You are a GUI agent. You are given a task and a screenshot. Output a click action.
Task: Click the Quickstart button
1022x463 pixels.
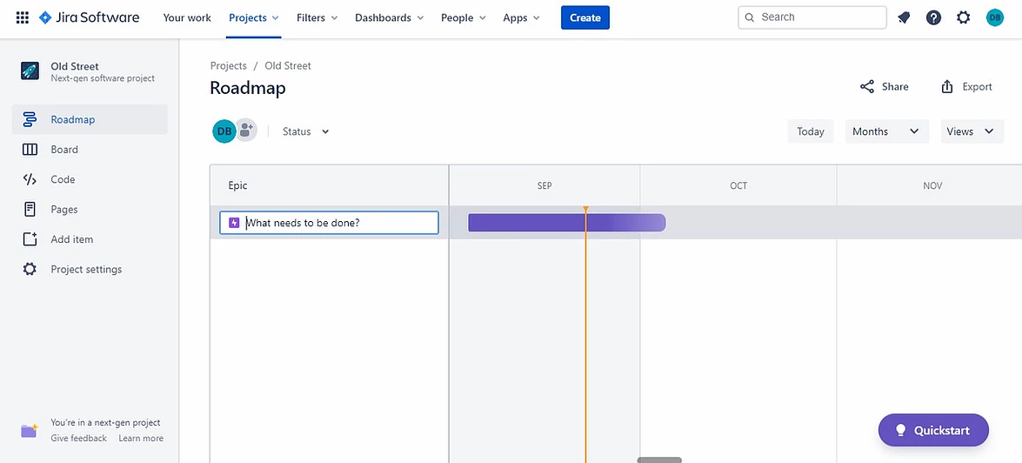click(x=933, y=430)
